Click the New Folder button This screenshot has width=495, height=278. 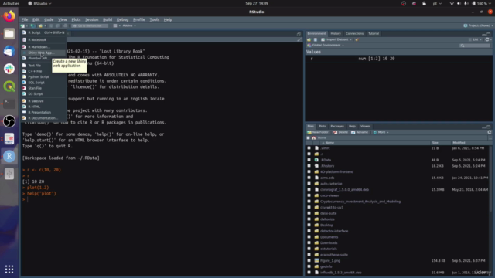point(318,132)
